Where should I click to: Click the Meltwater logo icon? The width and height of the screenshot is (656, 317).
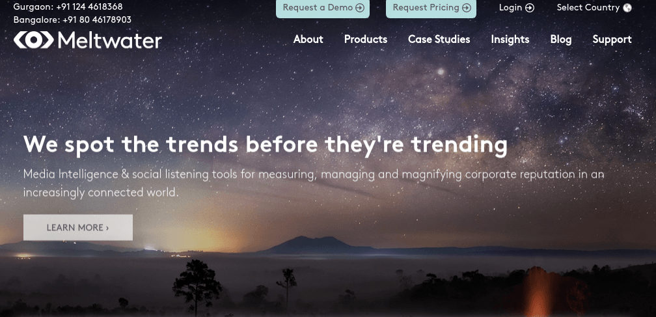[x=34, y=40]
